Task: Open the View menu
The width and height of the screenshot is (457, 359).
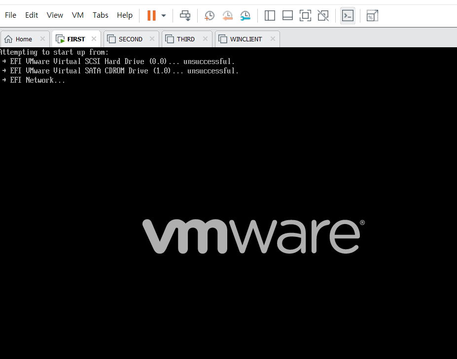Action: point(55,15)
